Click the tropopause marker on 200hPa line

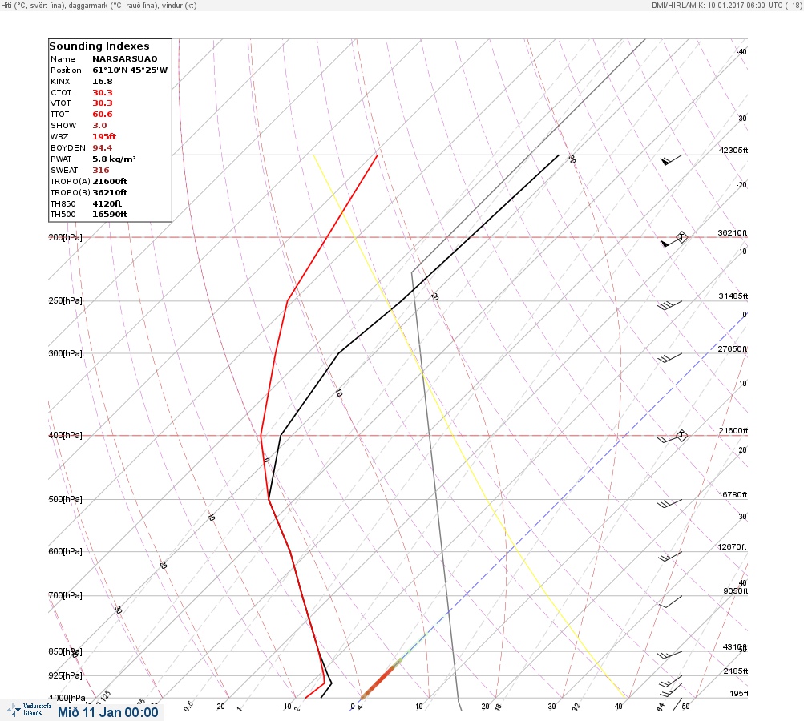[x=681, y=237]
